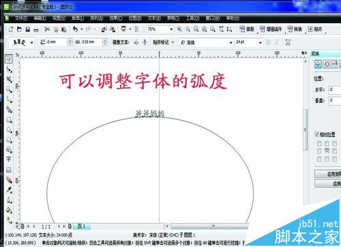The height and width of the screenshot is (247, 341).
Task: Click the Zoom In magnifier icon
Action: point(179,29)
